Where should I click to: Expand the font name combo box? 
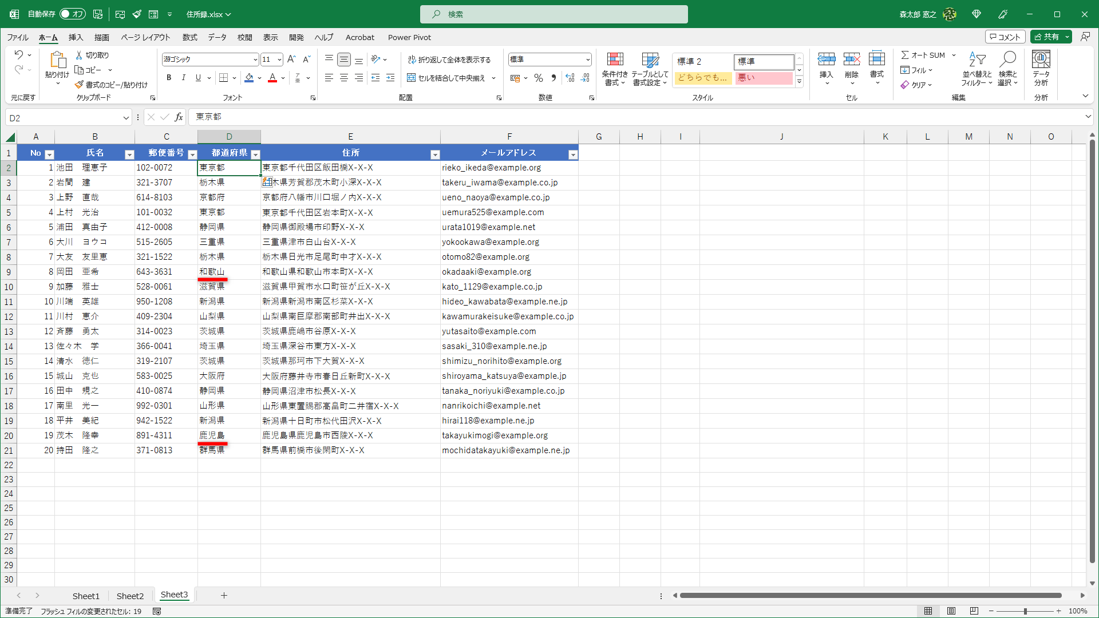pos(255,60)
